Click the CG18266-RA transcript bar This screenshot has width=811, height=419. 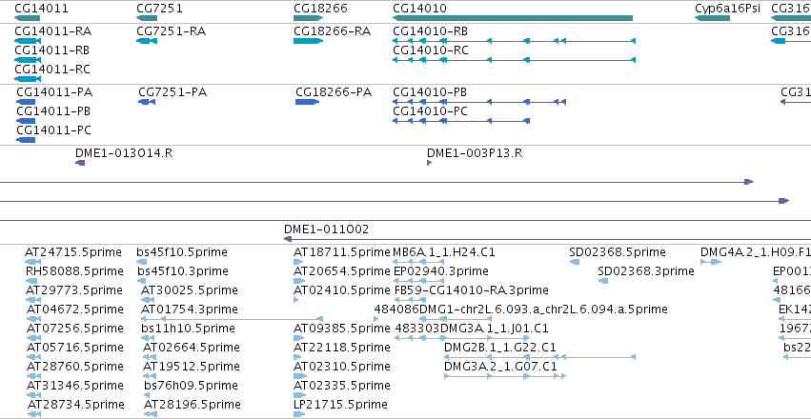[x=308, y=41]
